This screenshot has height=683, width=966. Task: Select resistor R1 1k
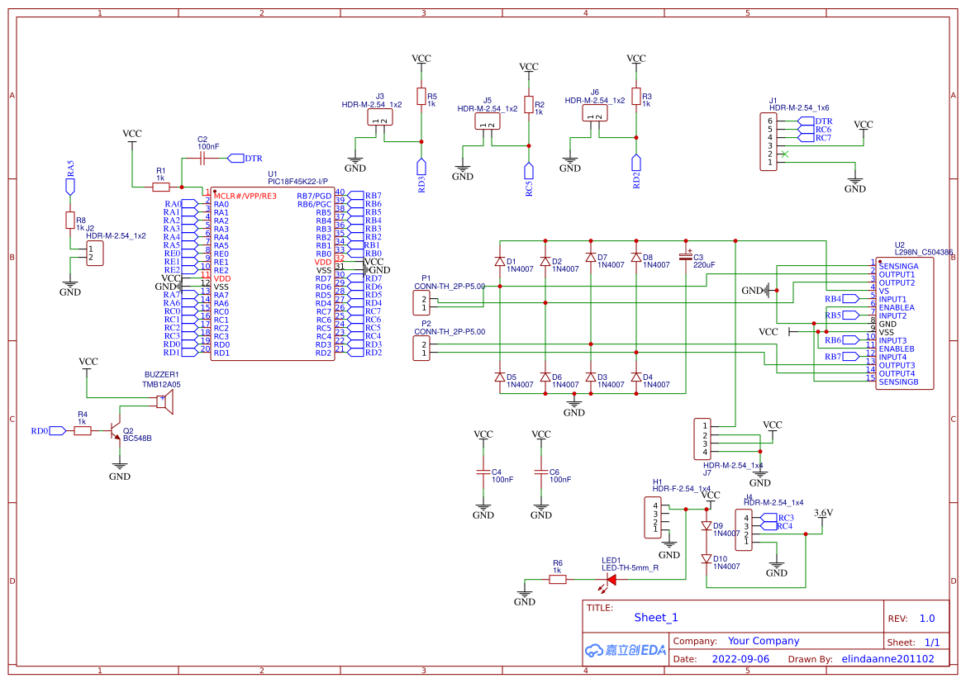click(x=161, y=187)
